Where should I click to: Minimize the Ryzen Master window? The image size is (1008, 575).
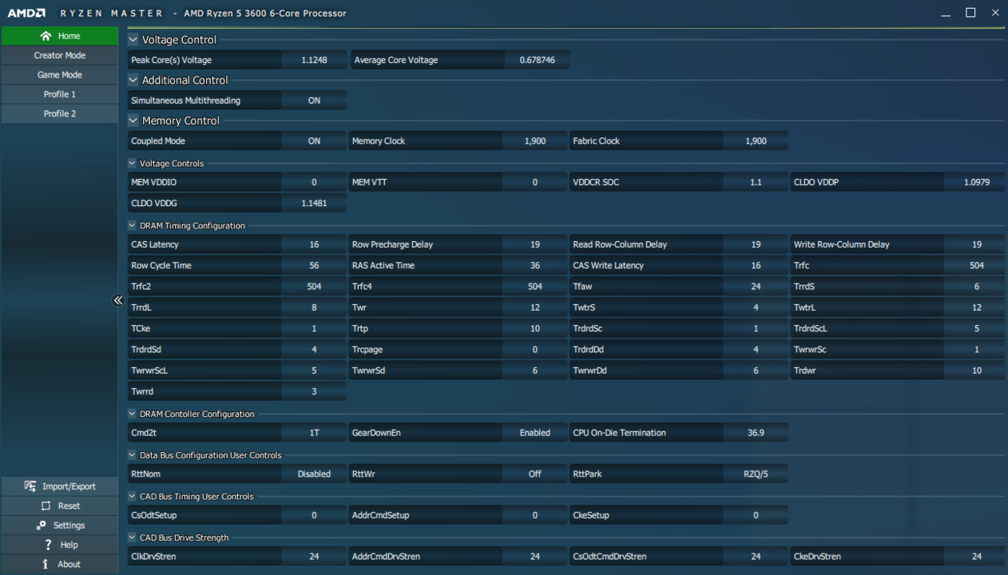(x=946, y=13)
